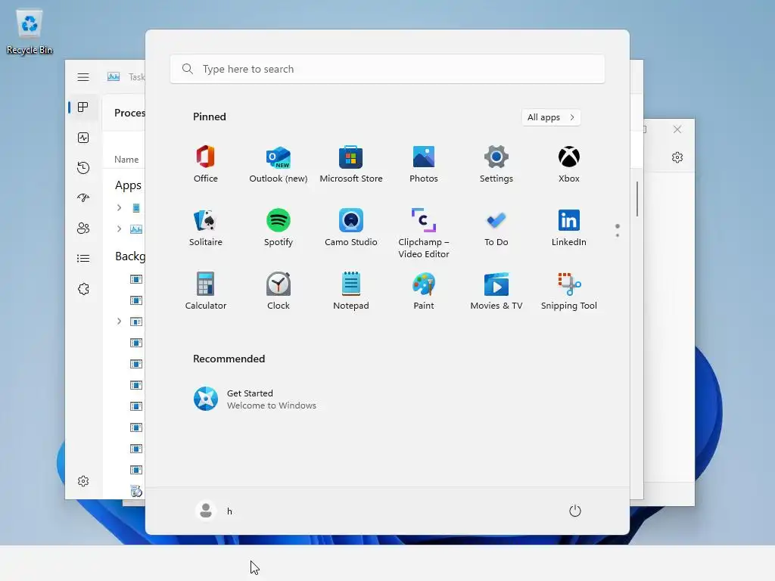Open Task Manager settings gear at bottom
Viewport: 775px width, 581px height.
83,481
